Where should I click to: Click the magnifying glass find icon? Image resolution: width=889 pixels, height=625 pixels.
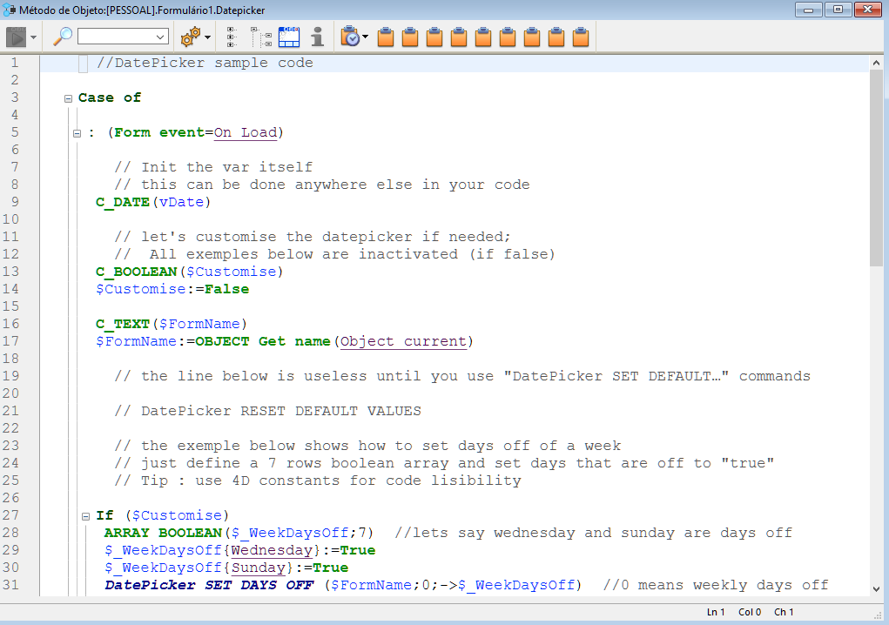pyautogui.click(x=63, y=37)
